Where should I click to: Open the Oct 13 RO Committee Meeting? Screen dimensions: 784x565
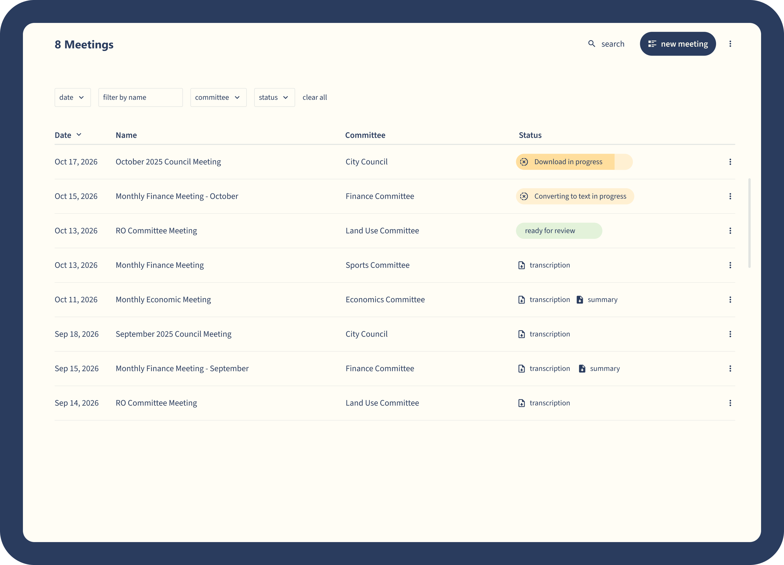pyautogui.click(x=156, y=231)
